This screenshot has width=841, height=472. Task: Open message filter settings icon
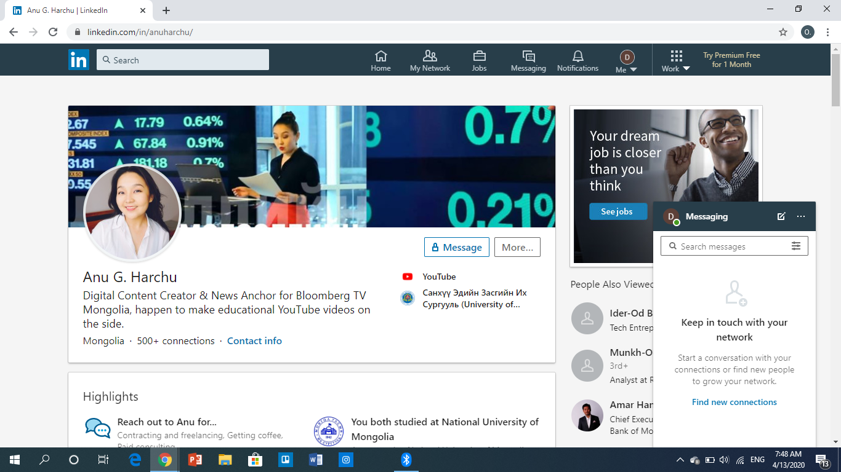pos(796,246)
